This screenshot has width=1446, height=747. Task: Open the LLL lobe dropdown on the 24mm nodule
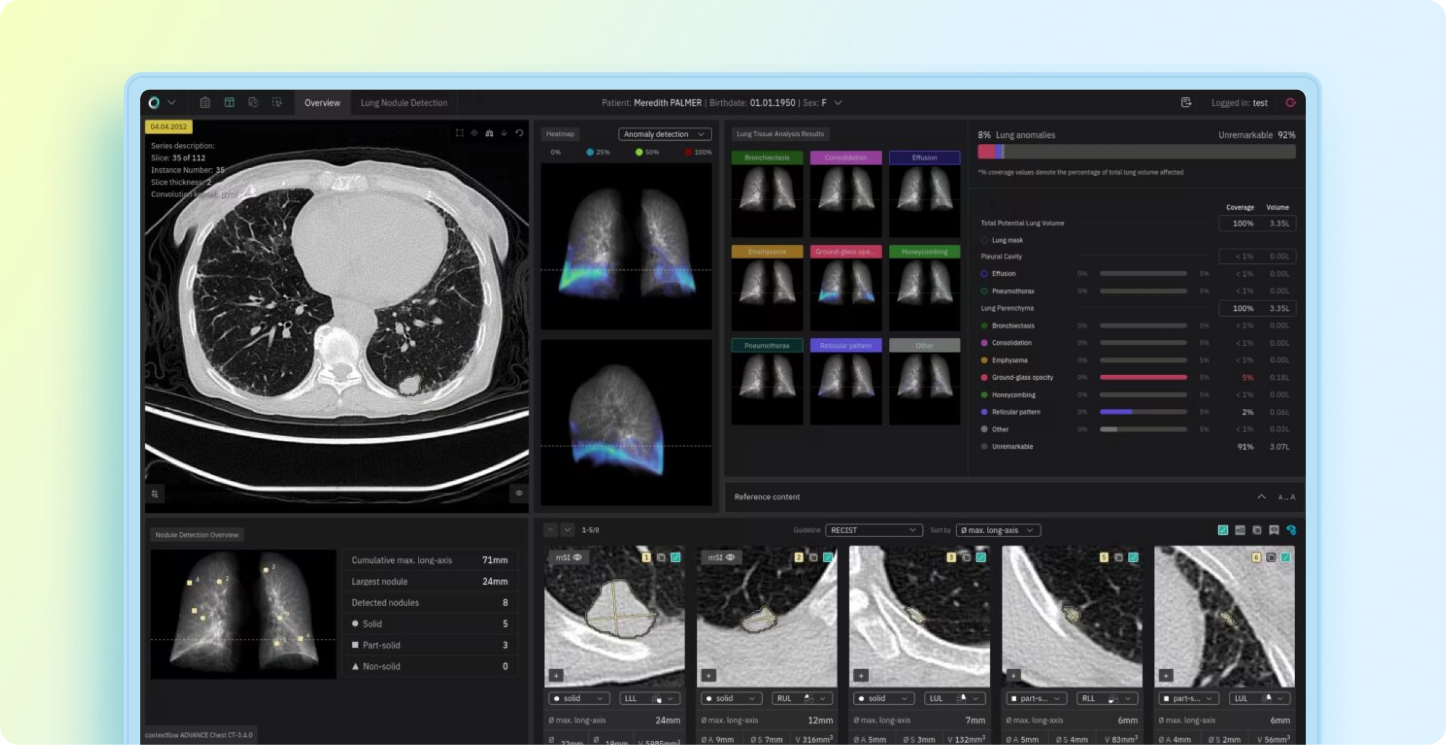pos(650,699)
